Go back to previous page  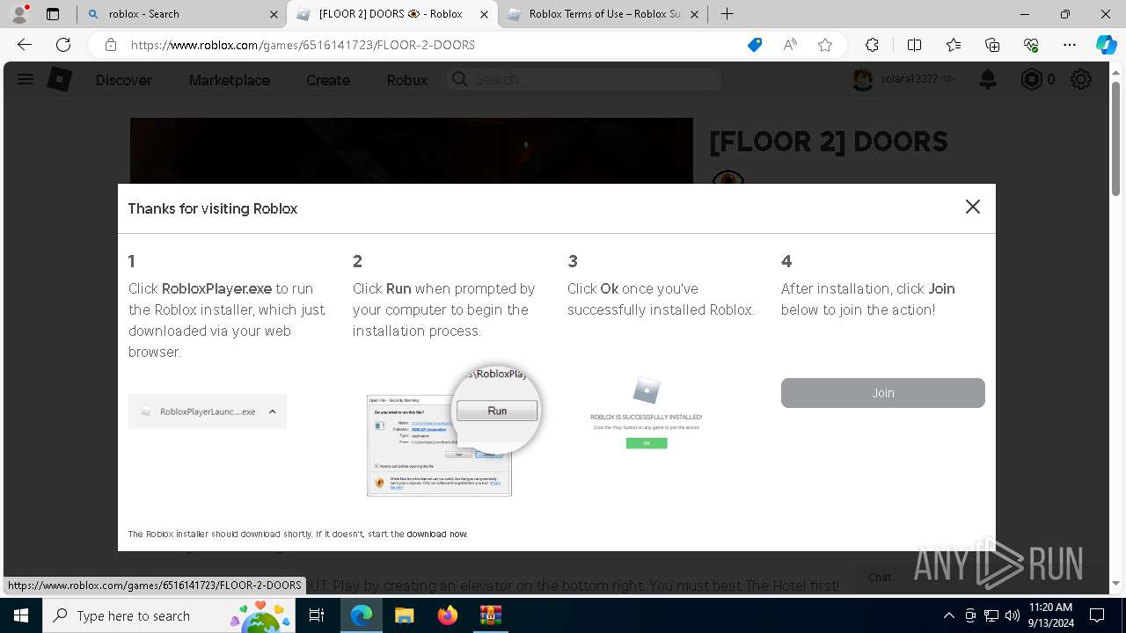coord(25,45)
